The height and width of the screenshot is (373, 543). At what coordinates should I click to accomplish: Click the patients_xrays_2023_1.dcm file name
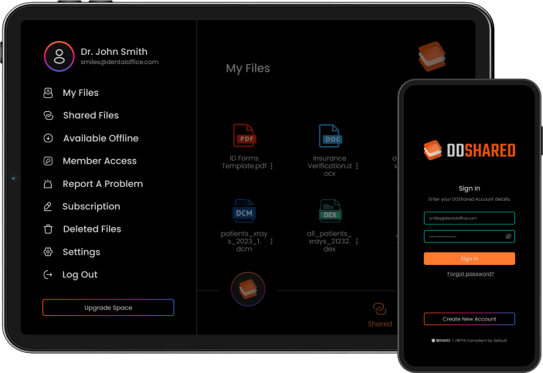244,241
